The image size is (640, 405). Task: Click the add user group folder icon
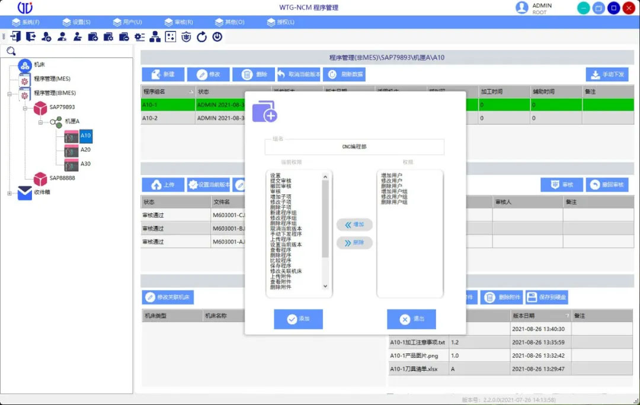point(93,37)
